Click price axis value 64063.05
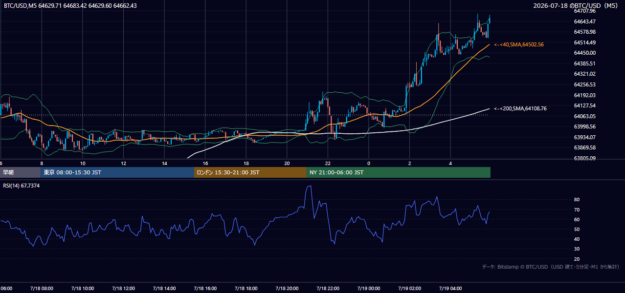The height and width of the screenshot is (293, 625). 585,116
